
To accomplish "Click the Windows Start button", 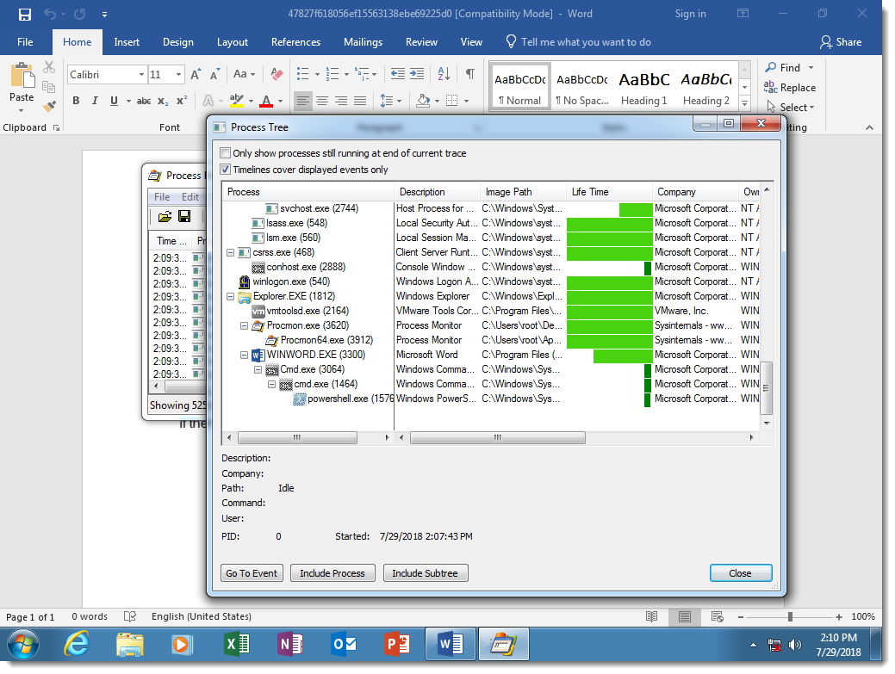I will tap(23, 645).
